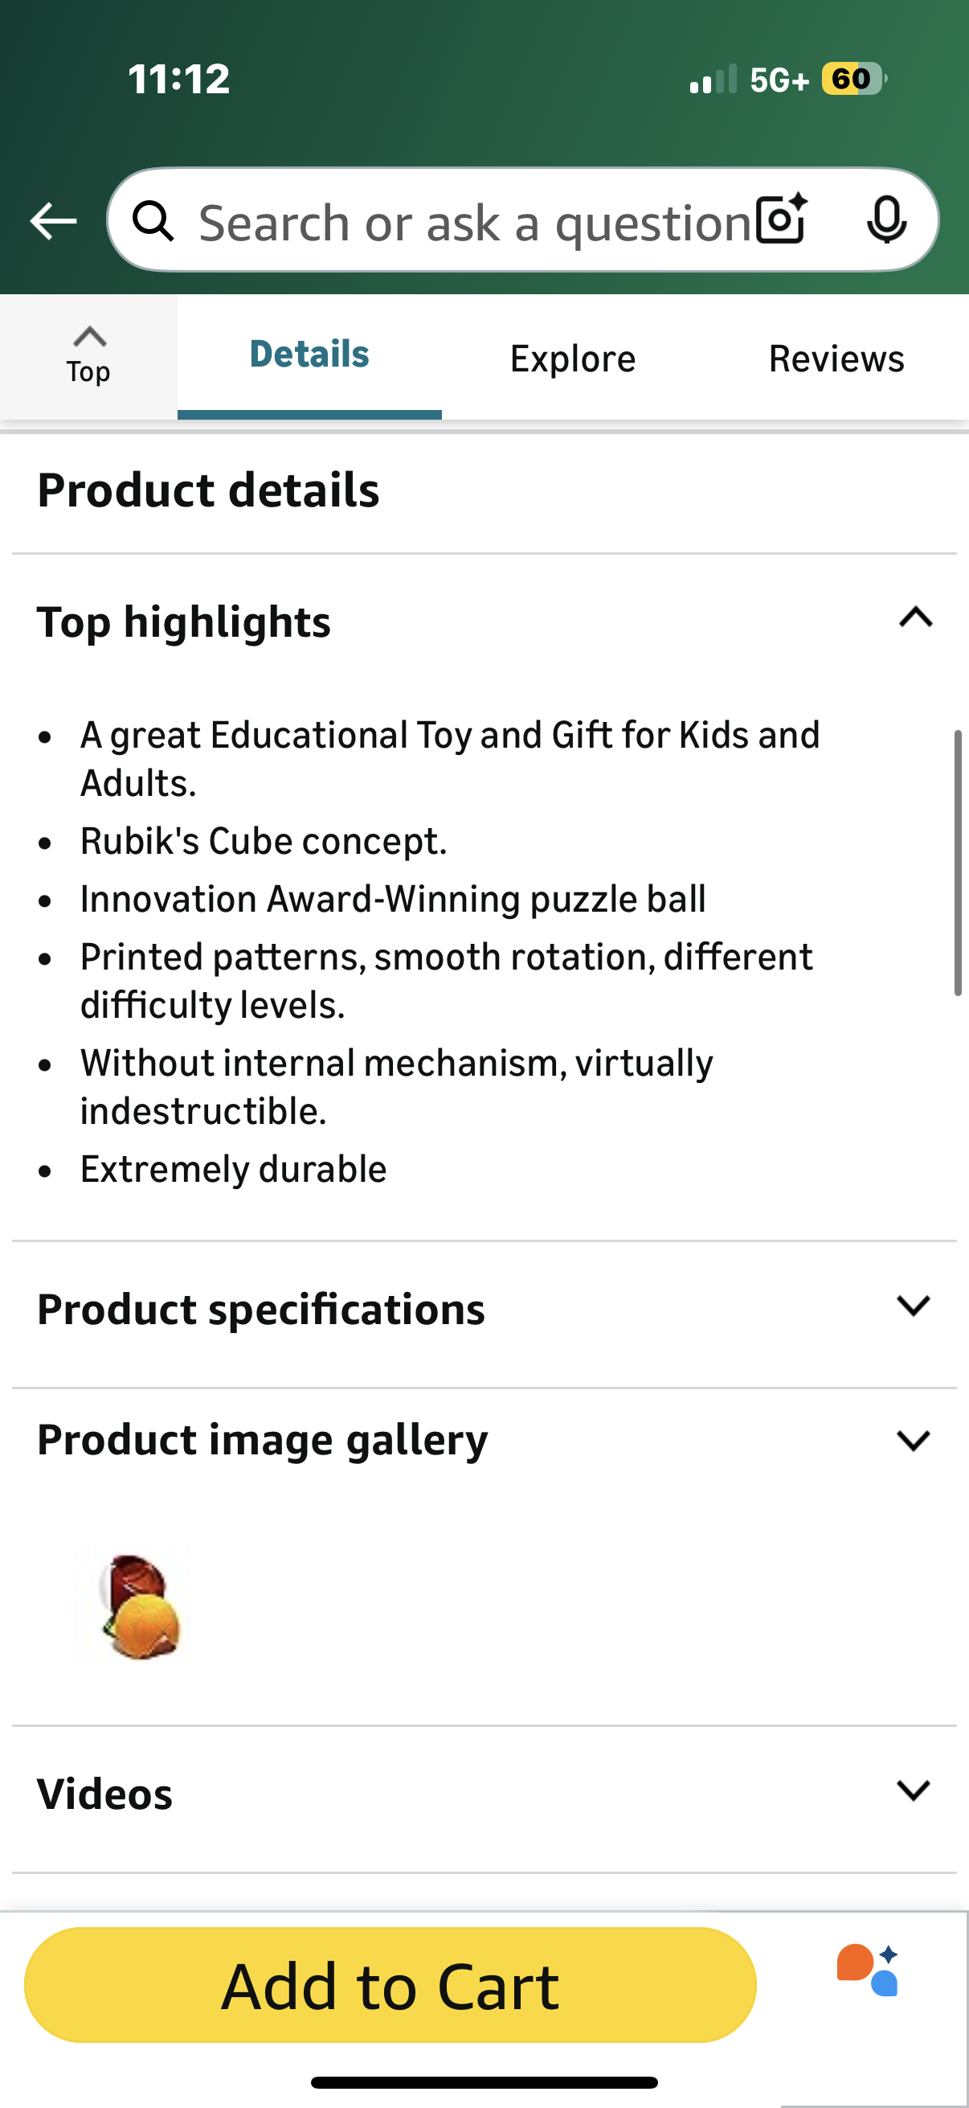Switch to the Explore tab
969x2108 pixels.
(x=572, y=359)
